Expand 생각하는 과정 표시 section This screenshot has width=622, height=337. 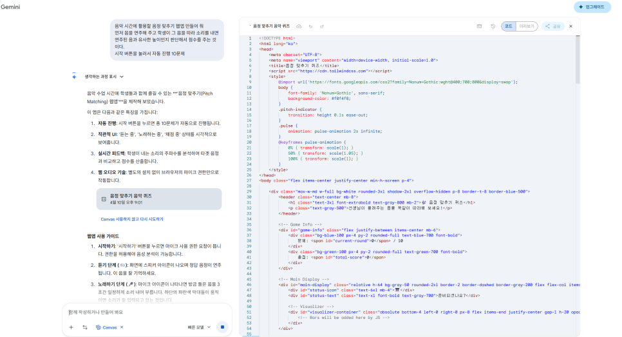tap(104, 77)
